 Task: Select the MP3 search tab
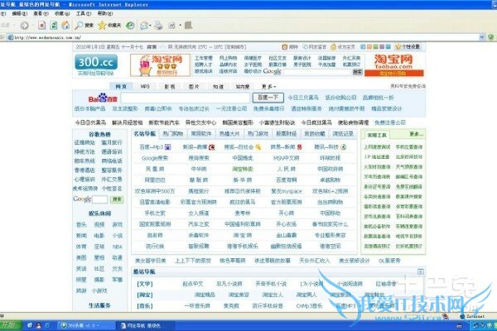point(145,86)
